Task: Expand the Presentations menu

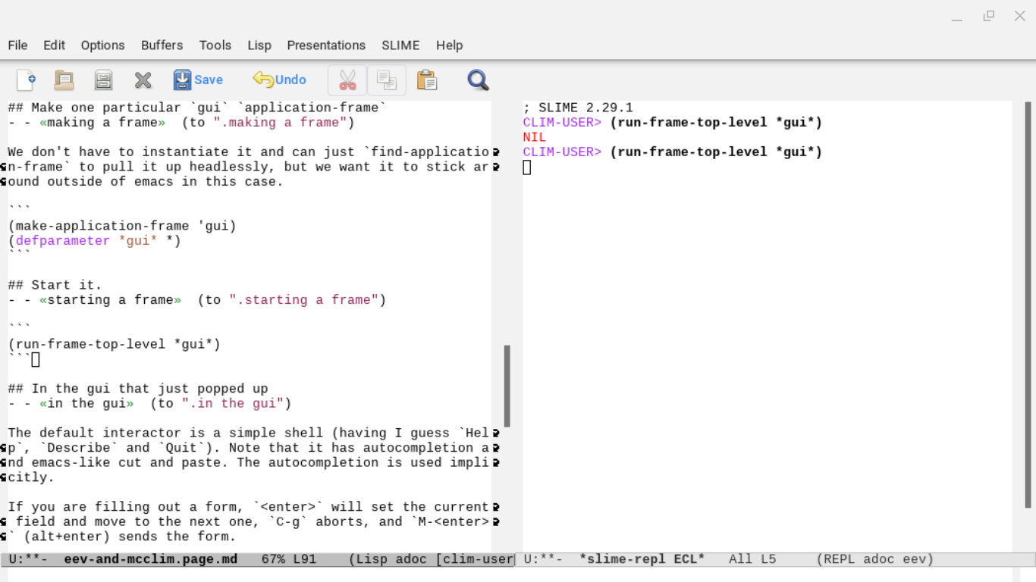Action: coord(326,45)
